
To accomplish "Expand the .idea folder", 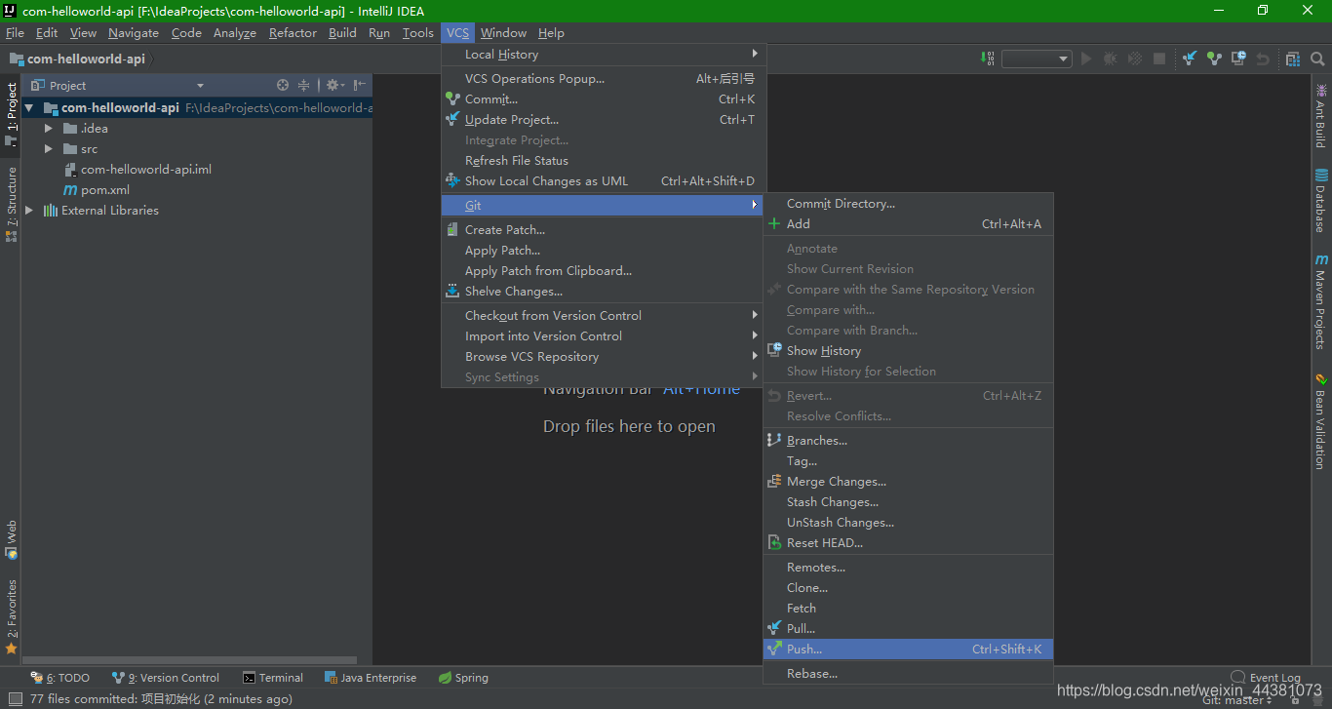I will [x=49, y=129].
